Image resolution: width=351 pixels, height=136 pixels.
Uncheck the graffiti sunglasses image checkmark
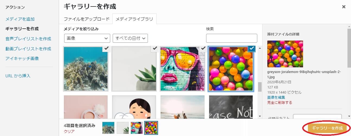pyautogui.click(x=203, y=48)
